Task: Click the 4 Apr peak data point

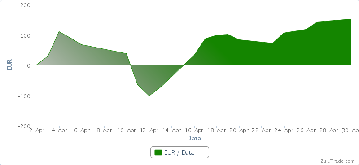Action: 59,31
